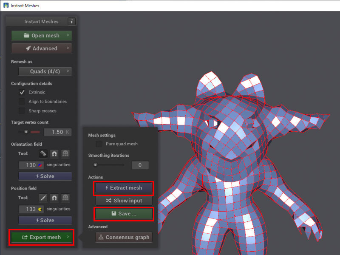
Task: Select position field brush stroke tool
Action: click(43, 198)
